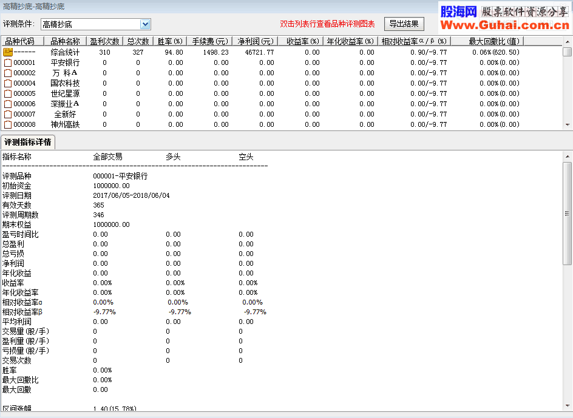This screenshot has width=573, height=418.
Task: Sort by 年化收益率(%) column header
Action: point(350,41)
